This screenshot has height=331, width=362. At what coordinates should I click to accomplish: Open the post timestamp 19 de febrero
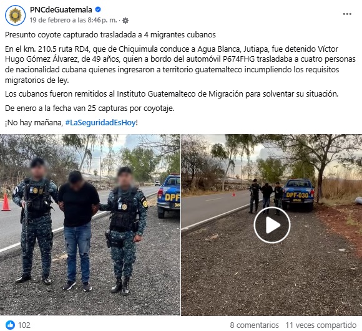coord(73,21)
